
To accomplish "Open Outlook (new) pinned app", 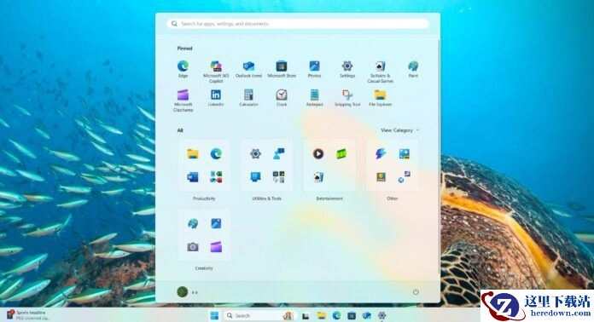I will tap(248, 69).
